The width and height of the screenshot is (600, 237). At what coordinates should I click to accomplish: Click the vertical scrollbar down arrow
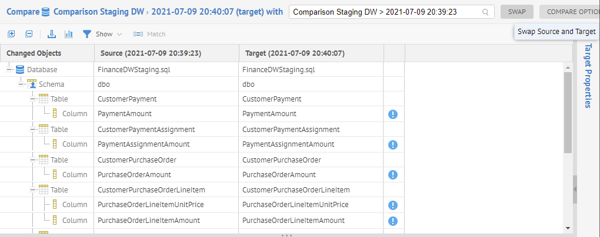point(568,228)
